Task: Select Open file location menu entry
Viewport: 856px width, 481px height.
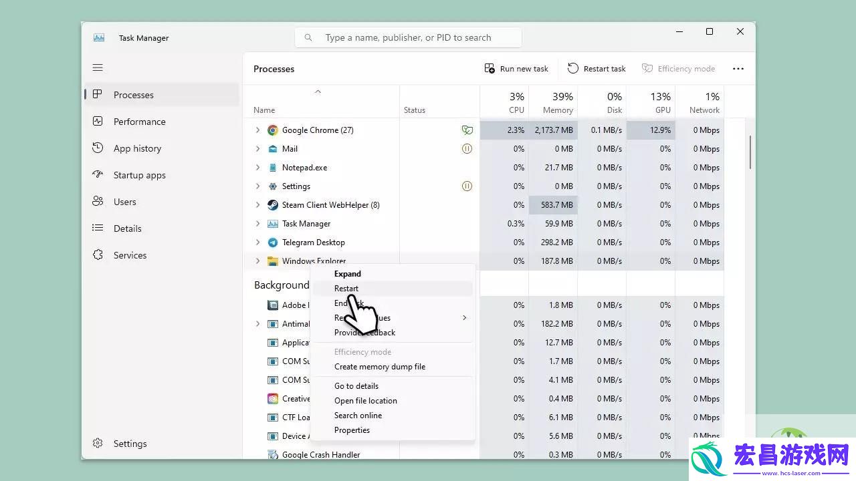Action: click(x=393, y=401)
